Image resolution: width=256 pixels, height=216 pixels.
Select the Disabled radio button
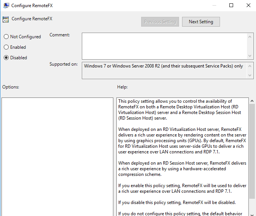(6, 58)
